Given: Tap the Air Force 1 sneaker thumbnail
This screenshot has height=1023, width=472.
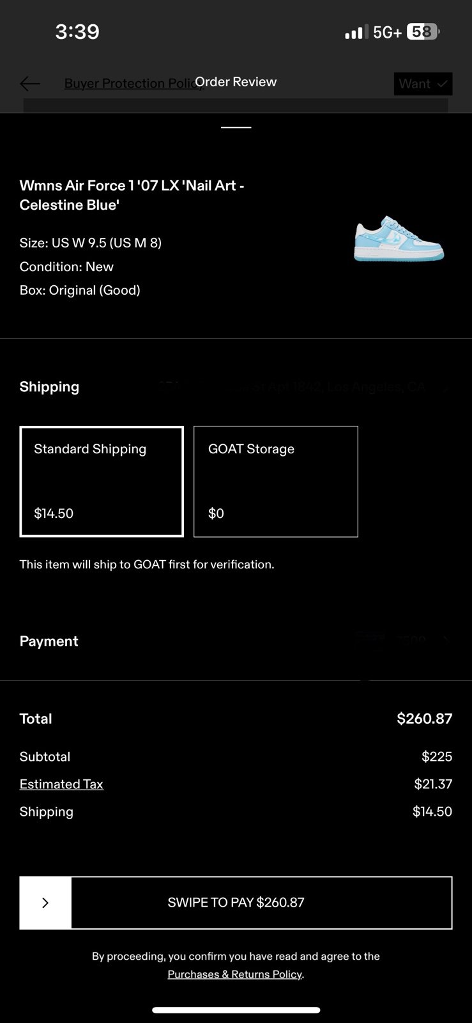Looking at the screenshot, I should click(399, 238).
